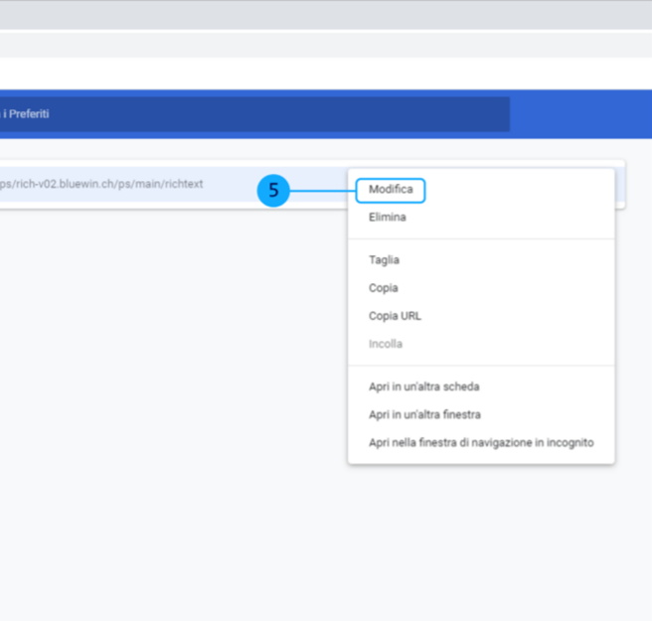Choose Elimina to delete the bookmark

pyautogui.click(x=387, y=217)
